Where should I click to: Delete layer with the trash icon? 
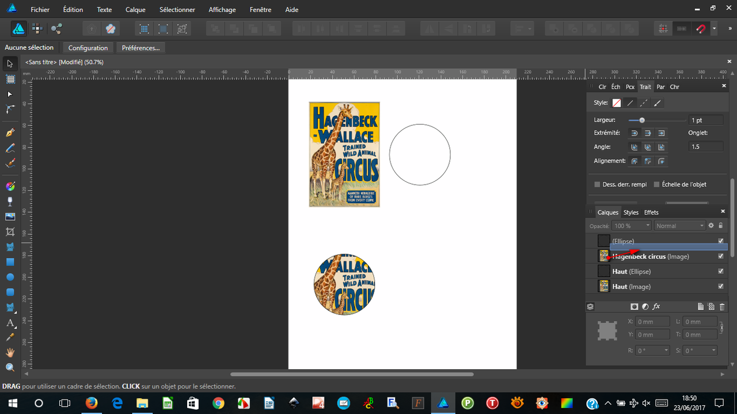click(x=722, y=307)
